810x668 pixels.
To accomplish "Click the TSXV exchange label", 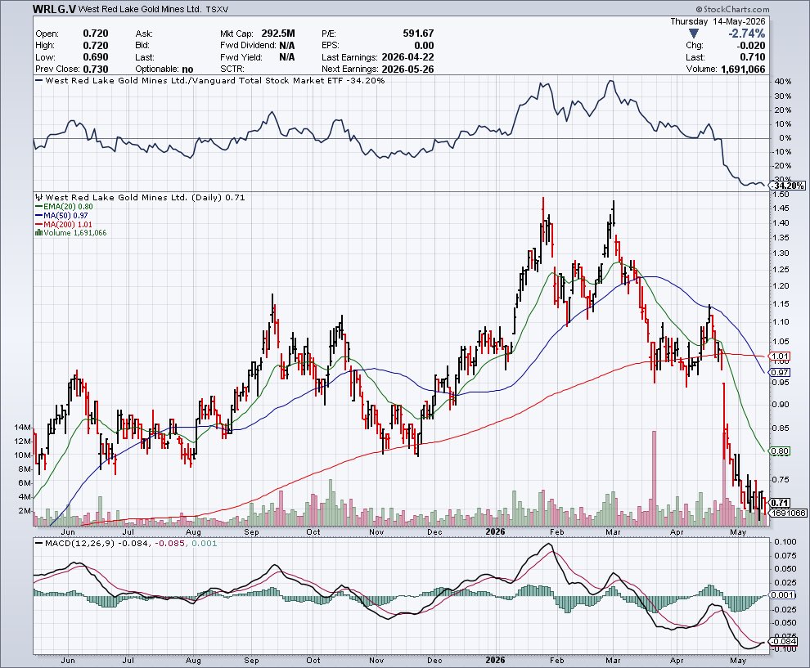I will (x=217, y=9).
